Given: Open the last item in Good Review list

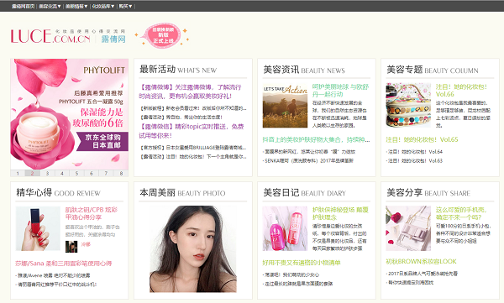Looking at the screenshot, I should pyautogui.click(x=57, y=285).
